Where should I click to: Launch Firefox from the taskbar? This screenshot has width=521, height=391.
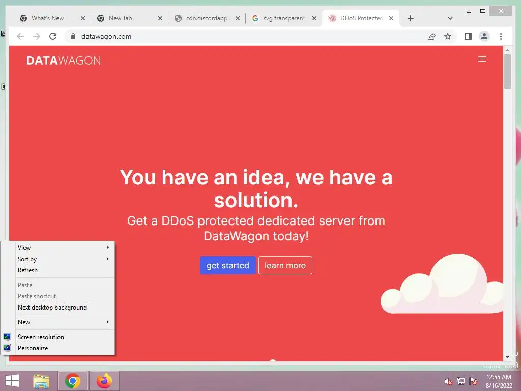click(104, 381)
